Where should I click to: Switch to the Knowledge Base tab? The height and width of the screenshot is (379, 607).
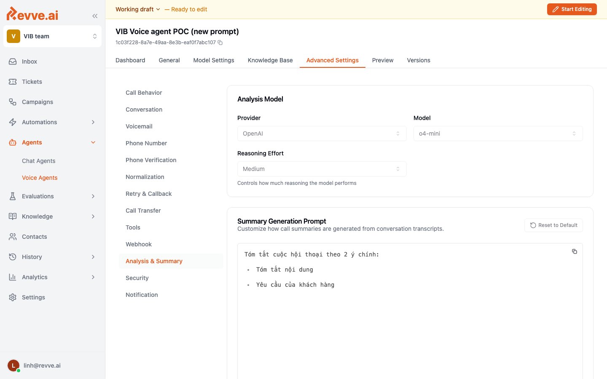270,60
